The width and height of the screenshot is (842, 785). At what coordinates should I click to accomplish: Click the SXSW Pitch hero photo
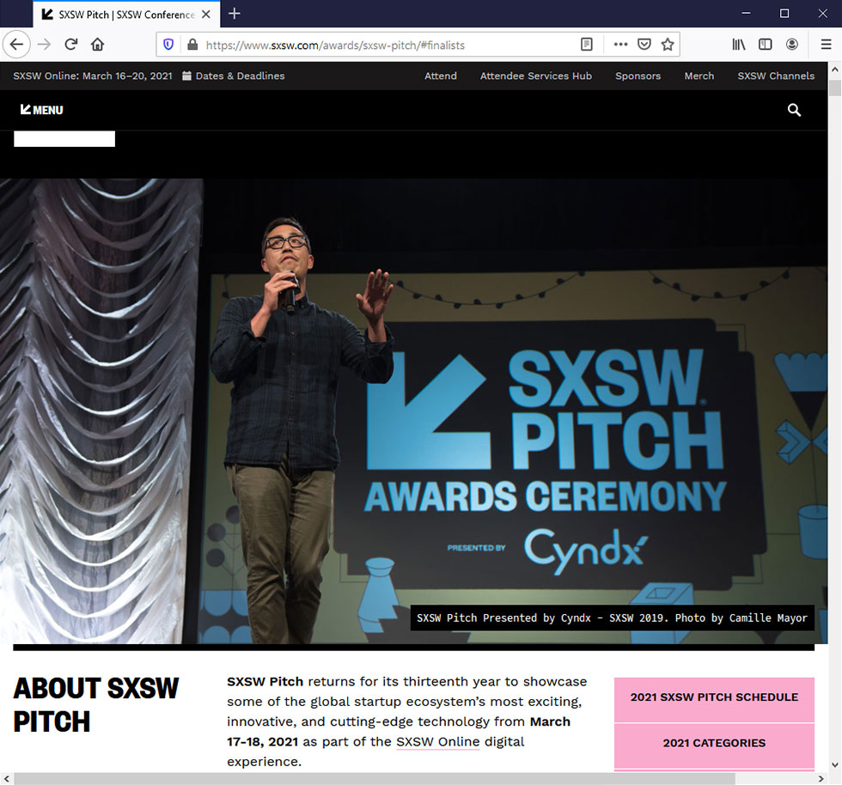tap(413, 411)
